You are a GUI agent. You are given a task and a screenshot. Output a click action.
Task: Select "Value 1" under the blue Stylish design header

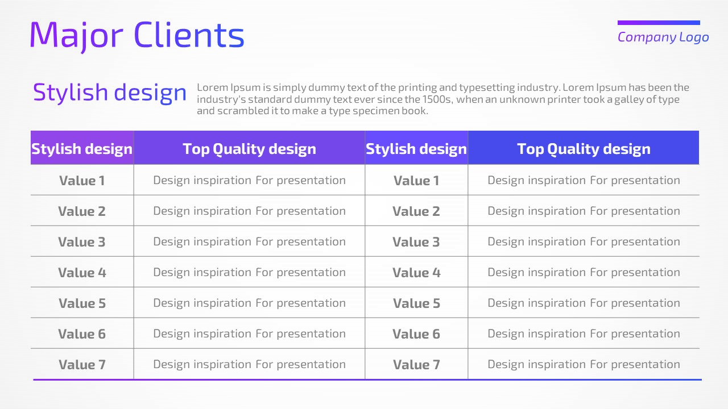(x=416, y=181)
